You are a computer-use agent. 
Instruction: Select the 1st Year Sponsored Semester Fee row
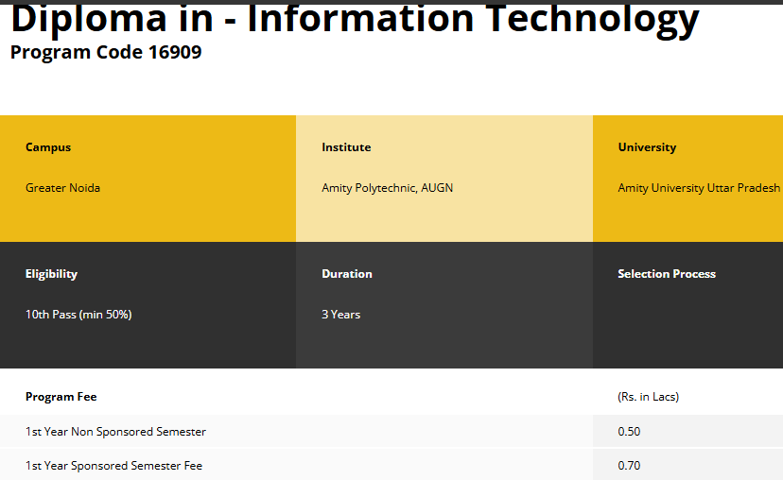click(x=113, y=466)
